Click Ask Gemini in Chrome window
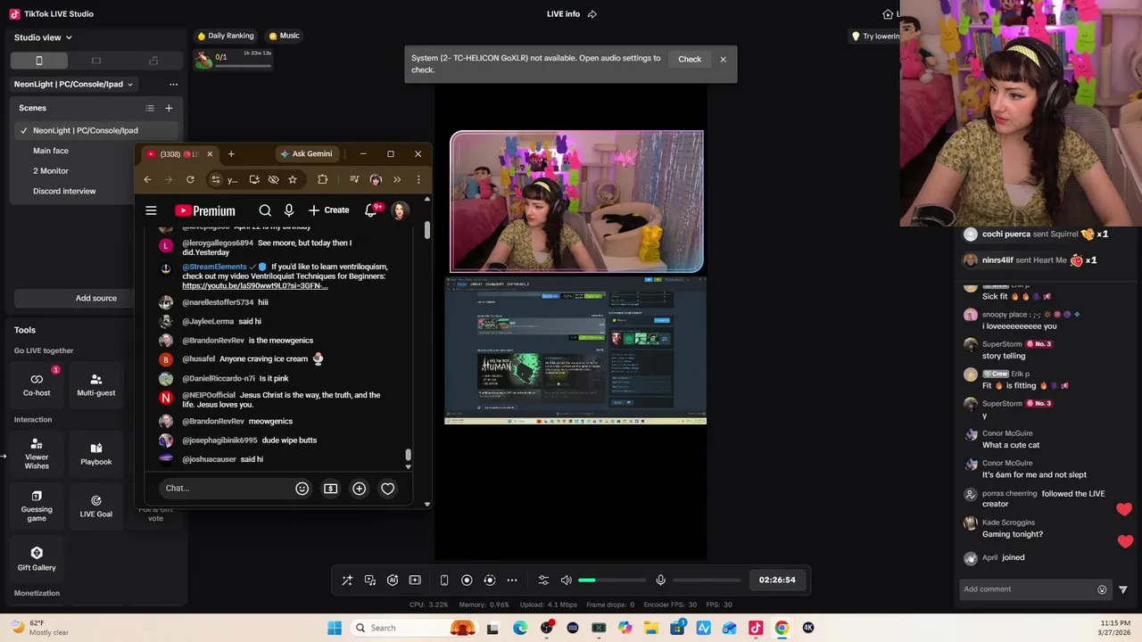 click(x=306, y=153)
